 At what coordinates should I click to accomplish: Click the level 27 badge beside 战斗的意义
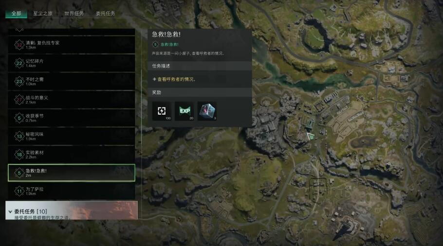click(19, 100)
